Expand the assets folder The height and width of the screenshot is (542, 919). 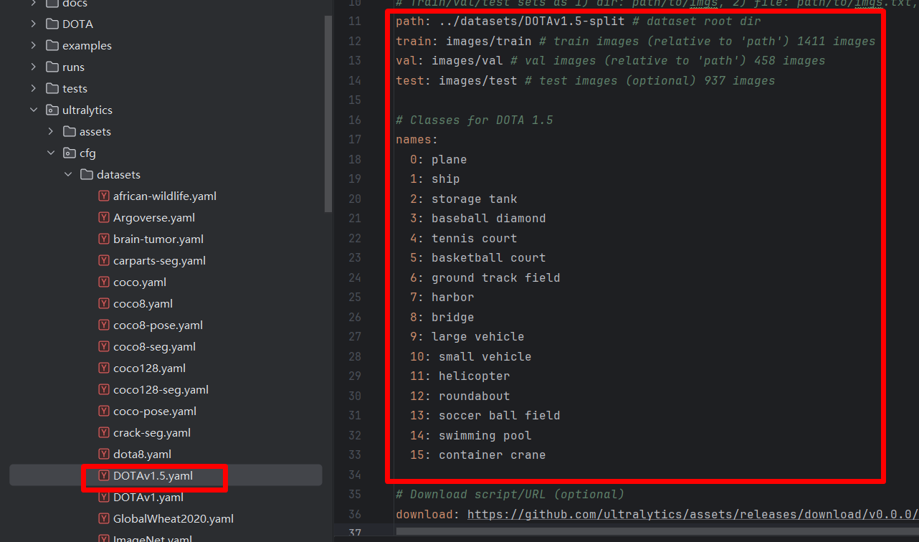(49, 131)
